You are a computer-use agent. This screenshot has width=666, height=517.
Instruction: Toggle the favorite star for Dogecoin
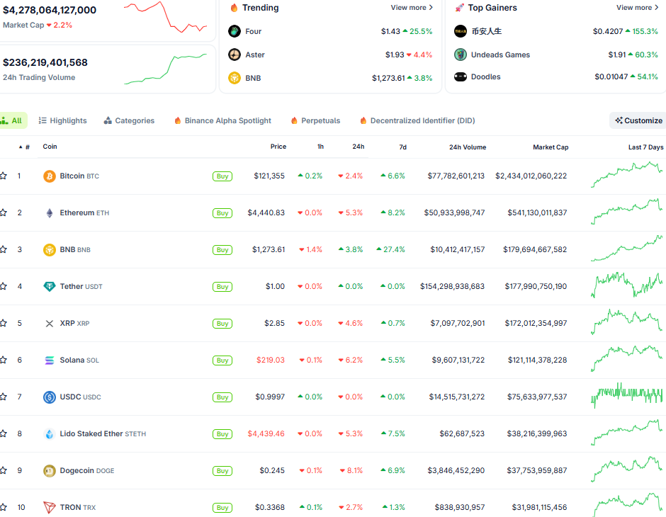click(x=4, y=470)
